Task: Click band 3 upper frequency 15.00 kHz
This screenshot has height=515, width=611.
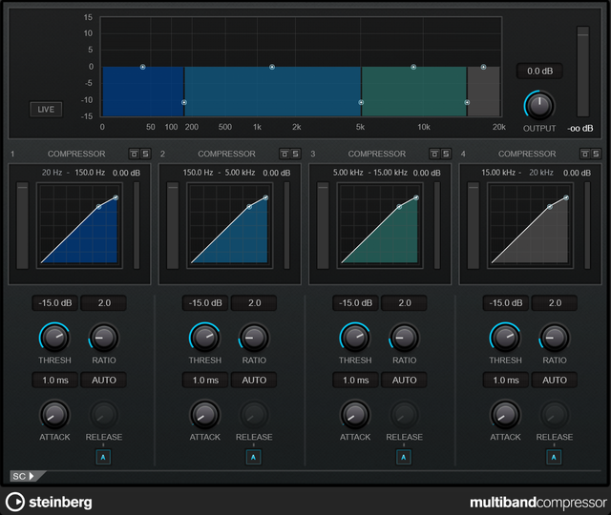Action: click(x=390, y=173)
